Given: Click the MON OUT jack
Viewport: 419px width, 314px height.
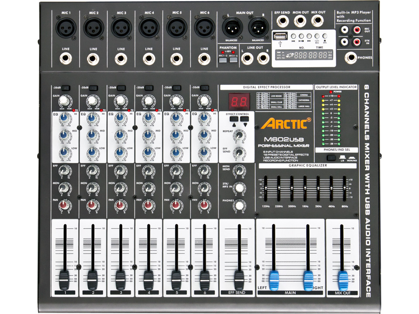Looking at the screenshot, I should [x=300, y=21].
